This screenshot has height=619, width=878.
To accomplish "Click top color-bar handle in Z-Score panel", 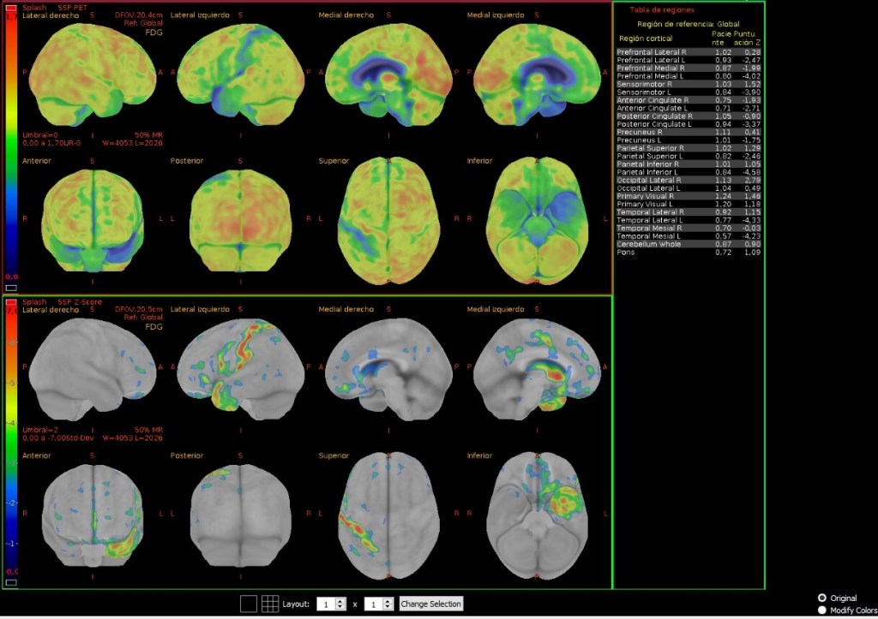I will (11, 303).
